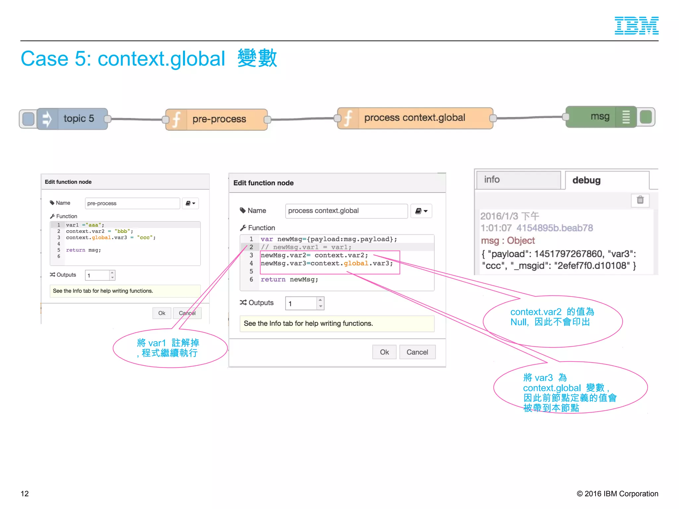
Task: Click the input port of the msg debug node
Action: (566, 117)
